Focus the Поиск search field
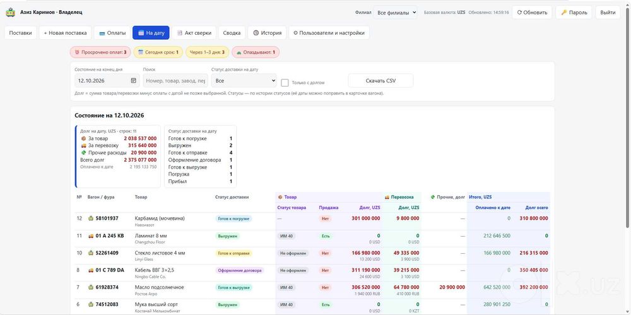 175,81
